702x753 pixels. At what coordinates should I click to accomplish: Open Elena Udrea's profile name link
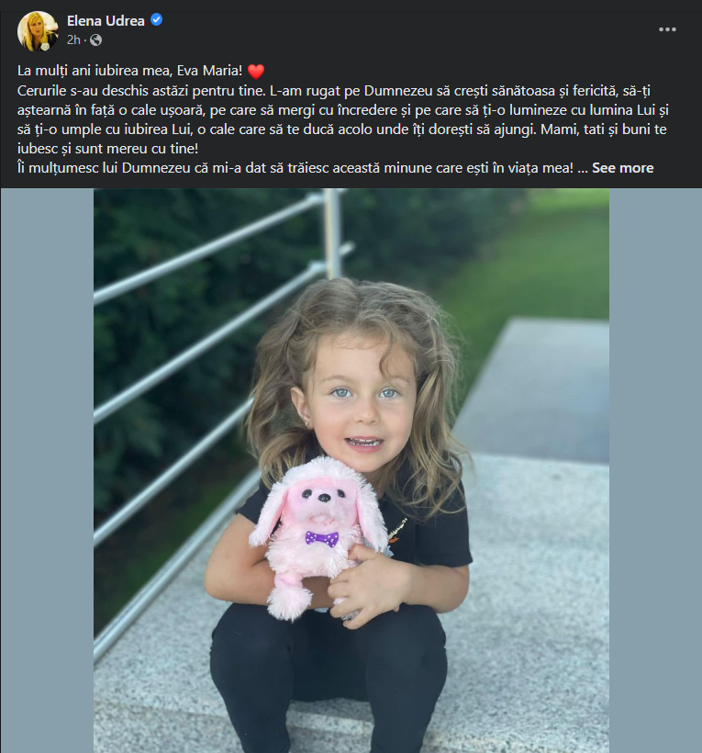106,20
